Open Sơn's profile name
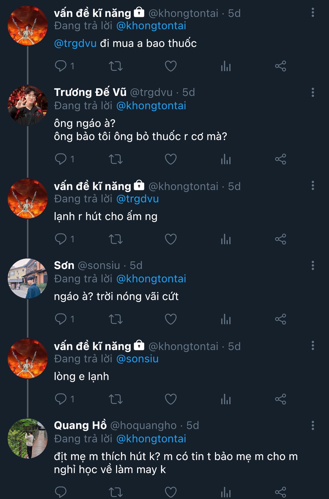 click(64, 265)
